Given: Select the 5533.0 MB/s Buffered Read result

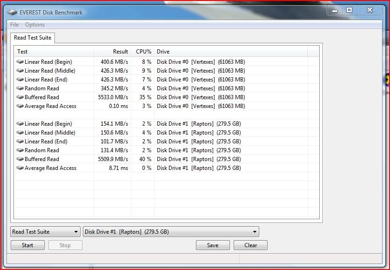Looking at the screenshot, I should pos(113,97).
